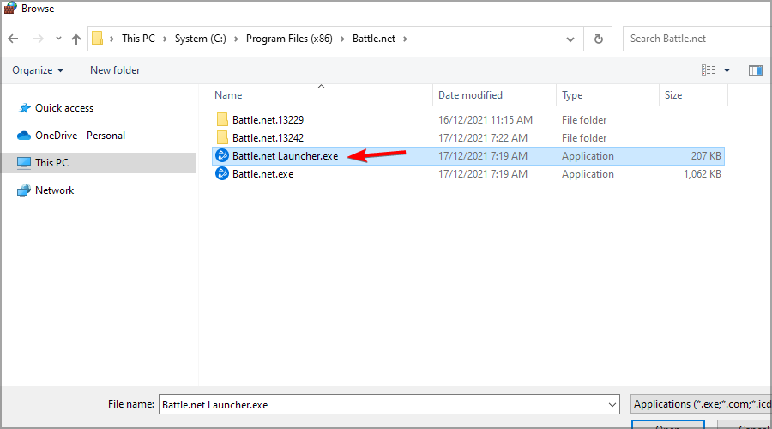This screenshot has height=429, width=772.
Task: Expand chevron after Program Files (x86) breadcrumb
Action: (342, 39)
